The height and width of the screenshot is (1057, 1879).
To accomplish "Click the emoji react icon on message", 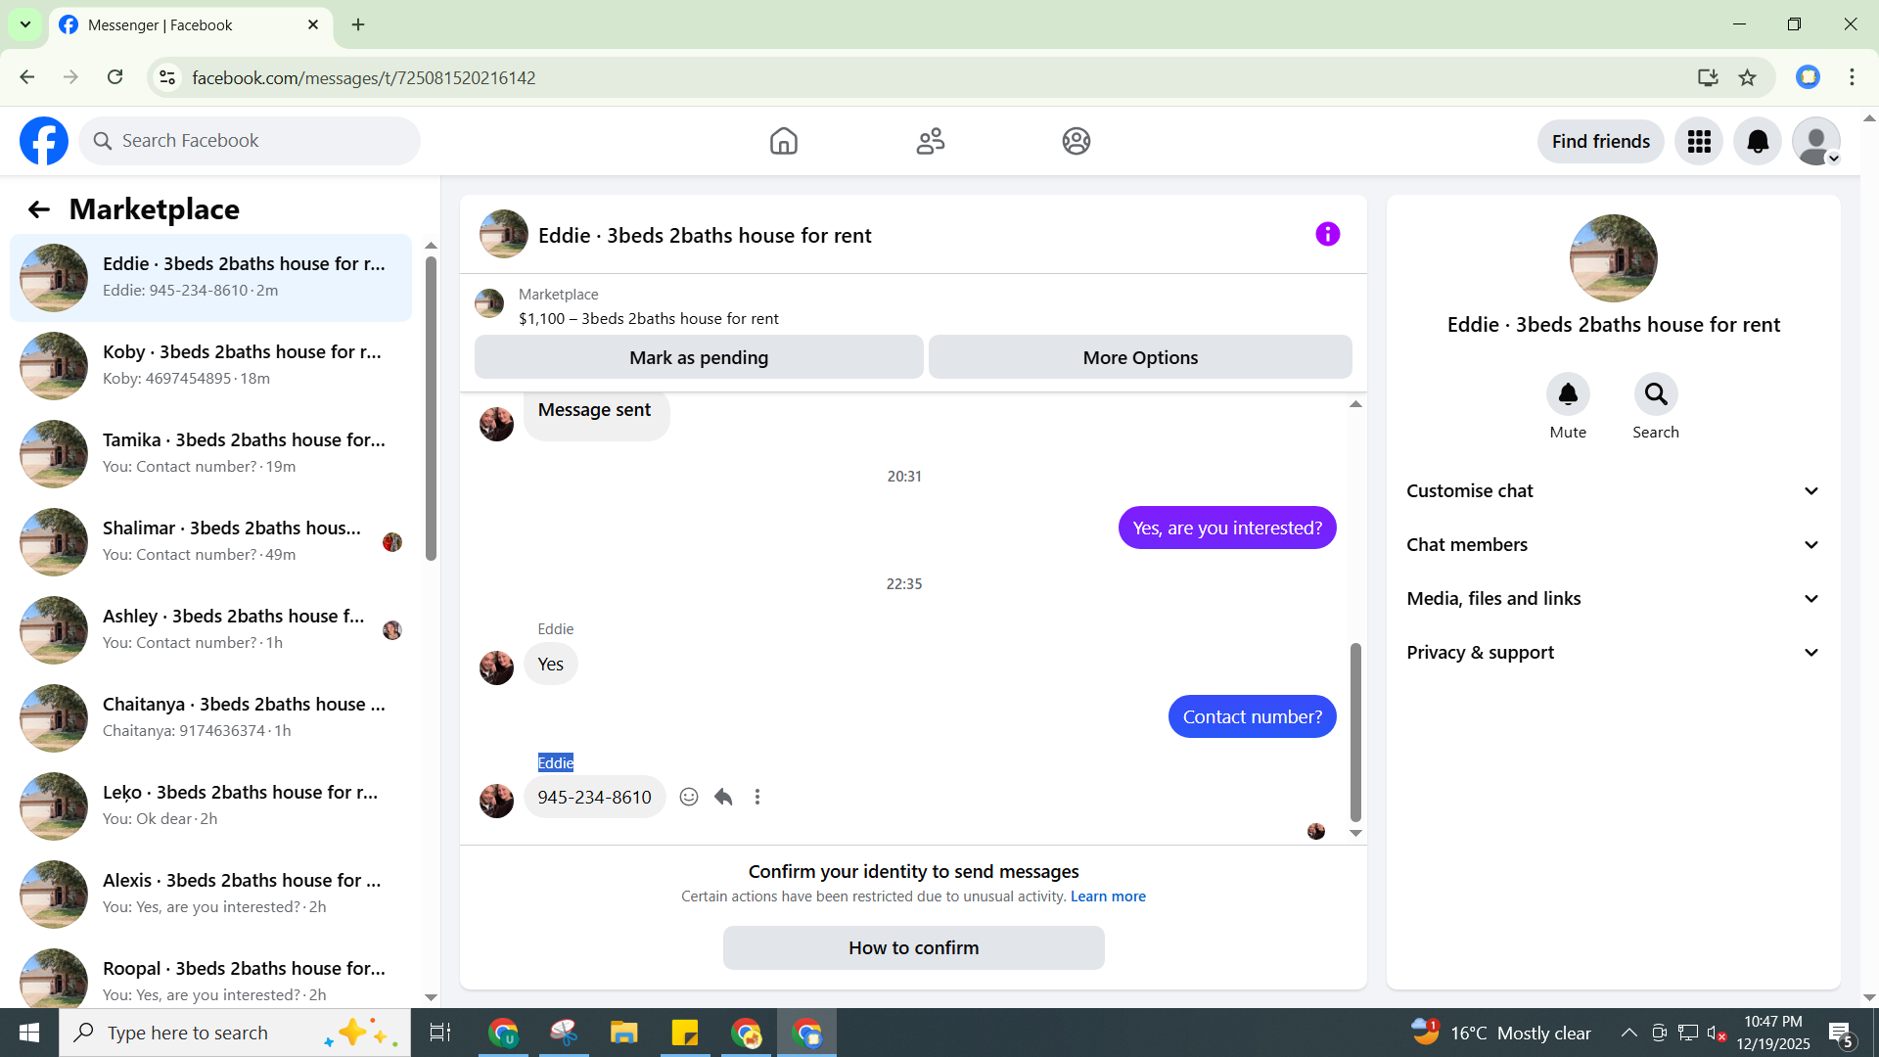I will point(689,797).
